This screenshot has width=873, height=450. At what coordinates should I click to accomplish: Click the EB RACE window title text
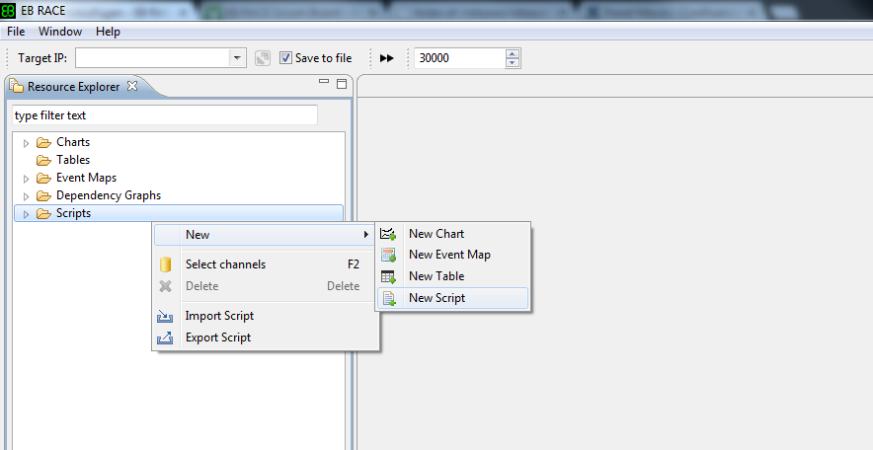click(x=42, y=11)
